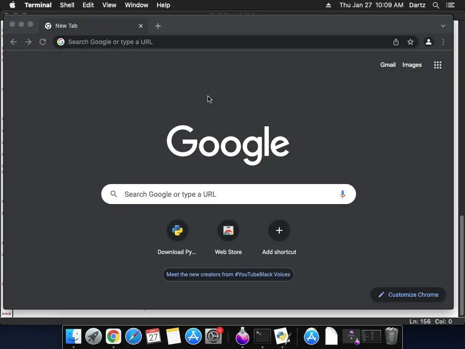Click the Google search box on the page
This screenshot has width=465, height=349.
pos(228,194)
